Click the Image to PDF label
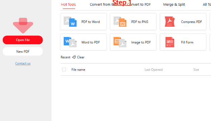 point(141,42)
